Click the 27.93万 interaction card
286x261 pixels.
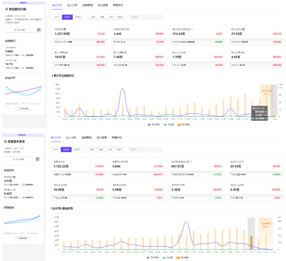256,35
